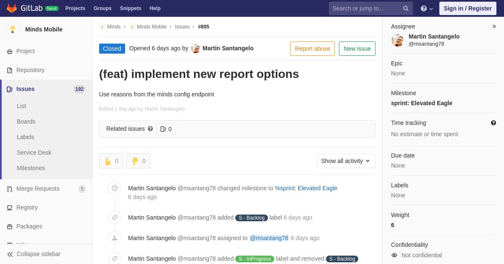This screenshot has width=504, height=264.
Task: Open sprint: Elevated Eagle in sidebar
Action: tap(422, 103)
